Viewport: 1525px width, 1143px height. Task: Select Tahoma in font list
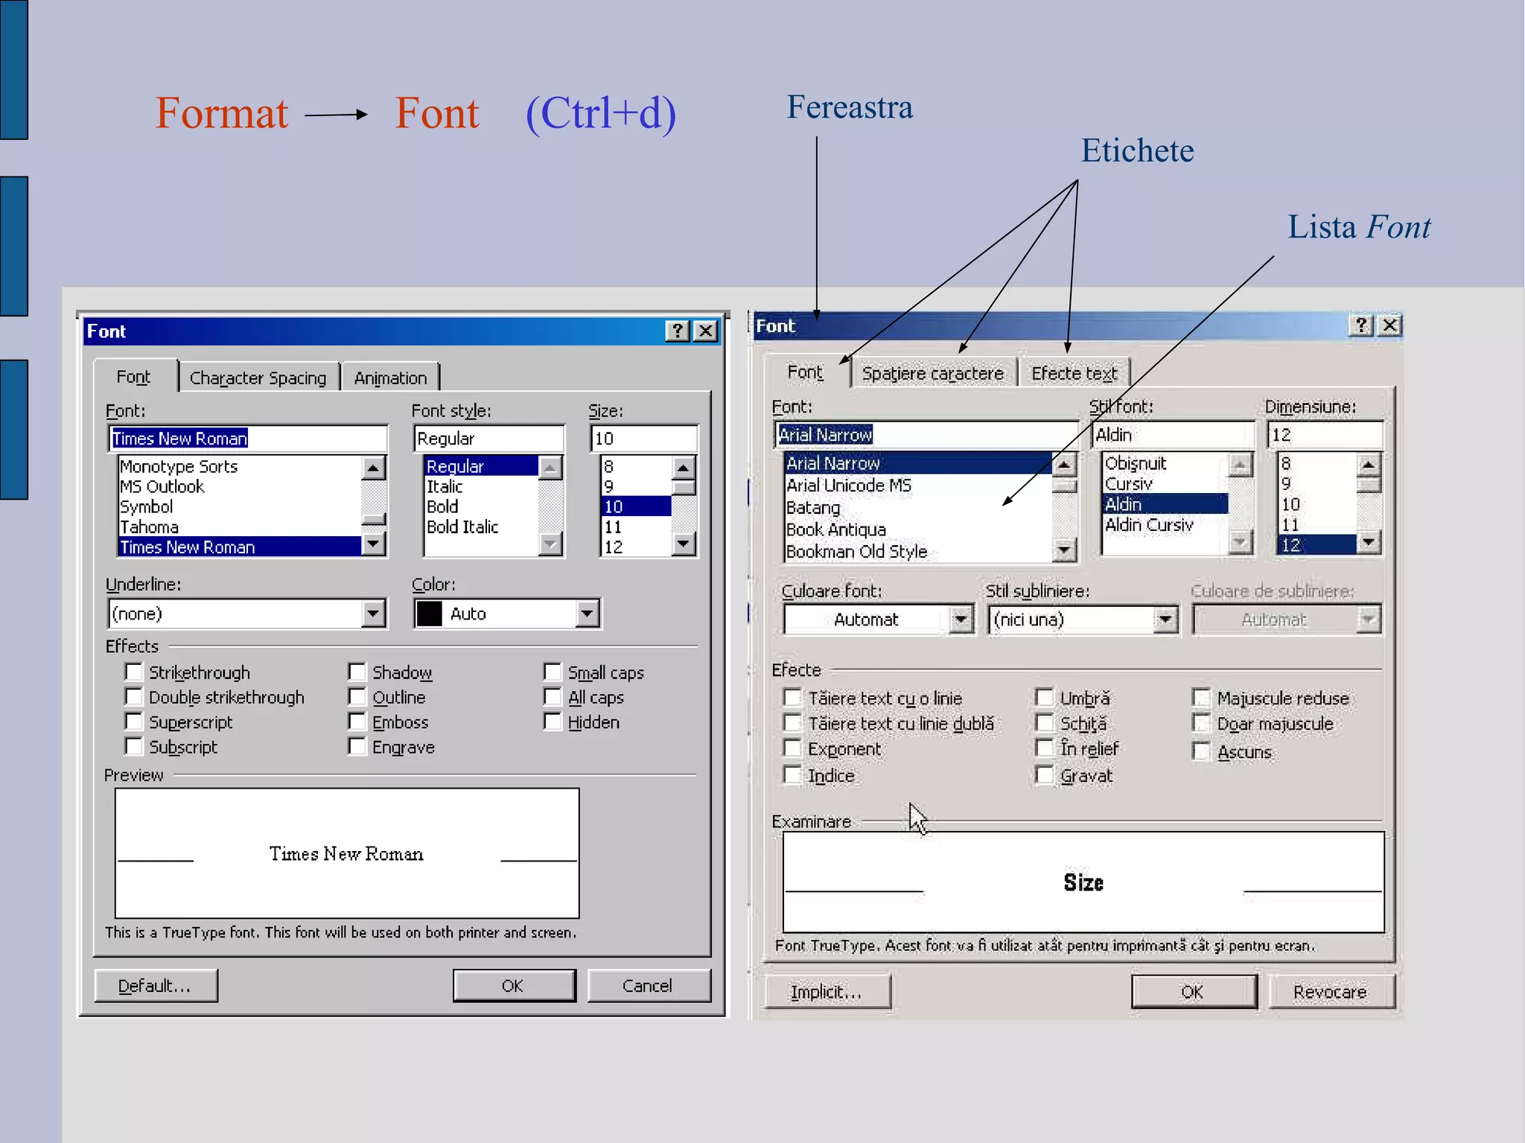pyautogui.click(x=240, y=526)
